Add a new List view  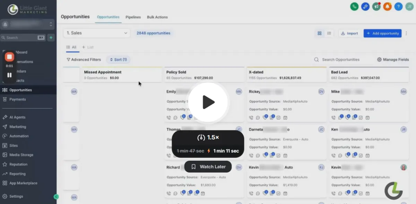[88, 47]
